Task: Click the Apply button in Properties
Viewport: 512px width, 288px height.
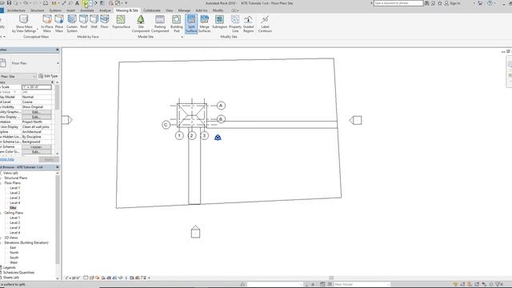Action: [x=49, y=159]
